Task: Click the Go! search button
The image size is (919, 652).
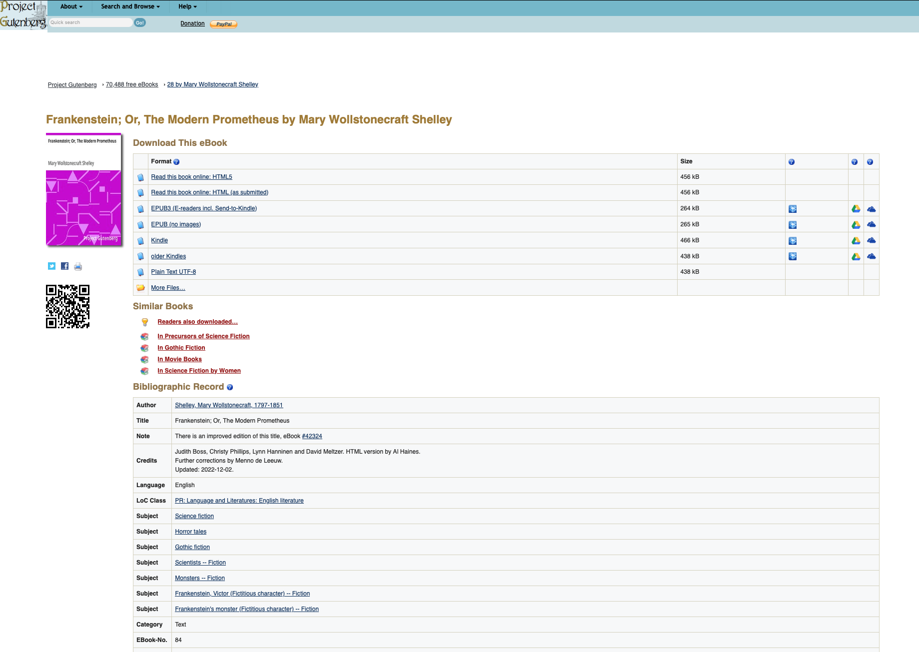Action: (140, 22)
